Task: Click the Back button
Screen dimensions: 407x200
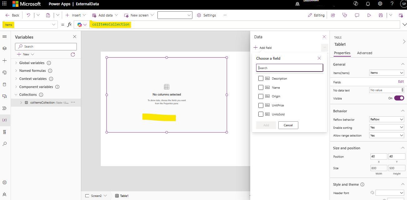Action: coord(12,15)
